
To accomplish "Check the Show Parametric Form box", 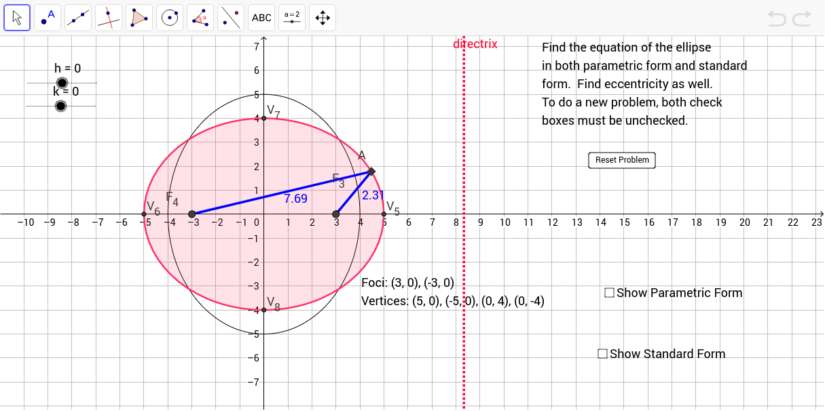I will click(x=609, y=292).
